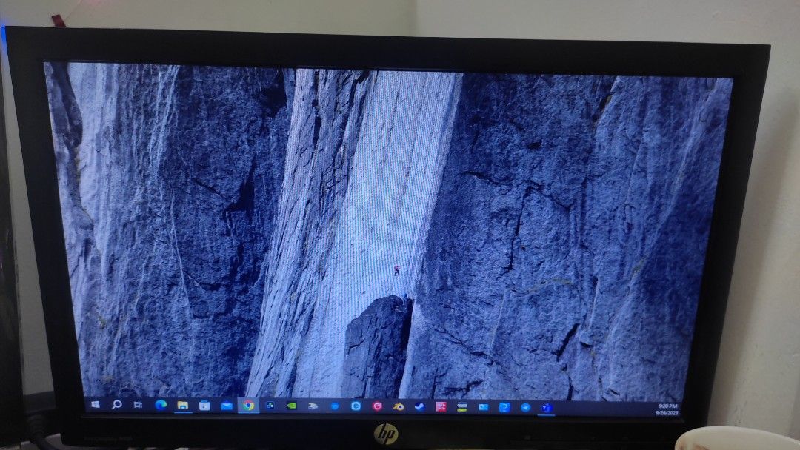Open the green NVIDIA app icon
This screenshot has height=450, width=800.
[292, 406]
